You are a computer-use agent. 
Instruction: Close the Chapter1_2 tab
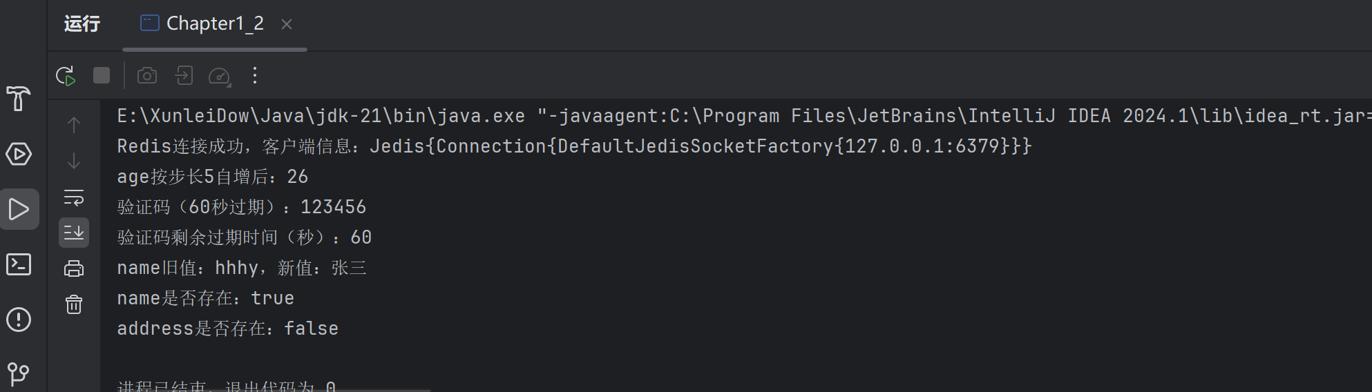coord(287,24)
